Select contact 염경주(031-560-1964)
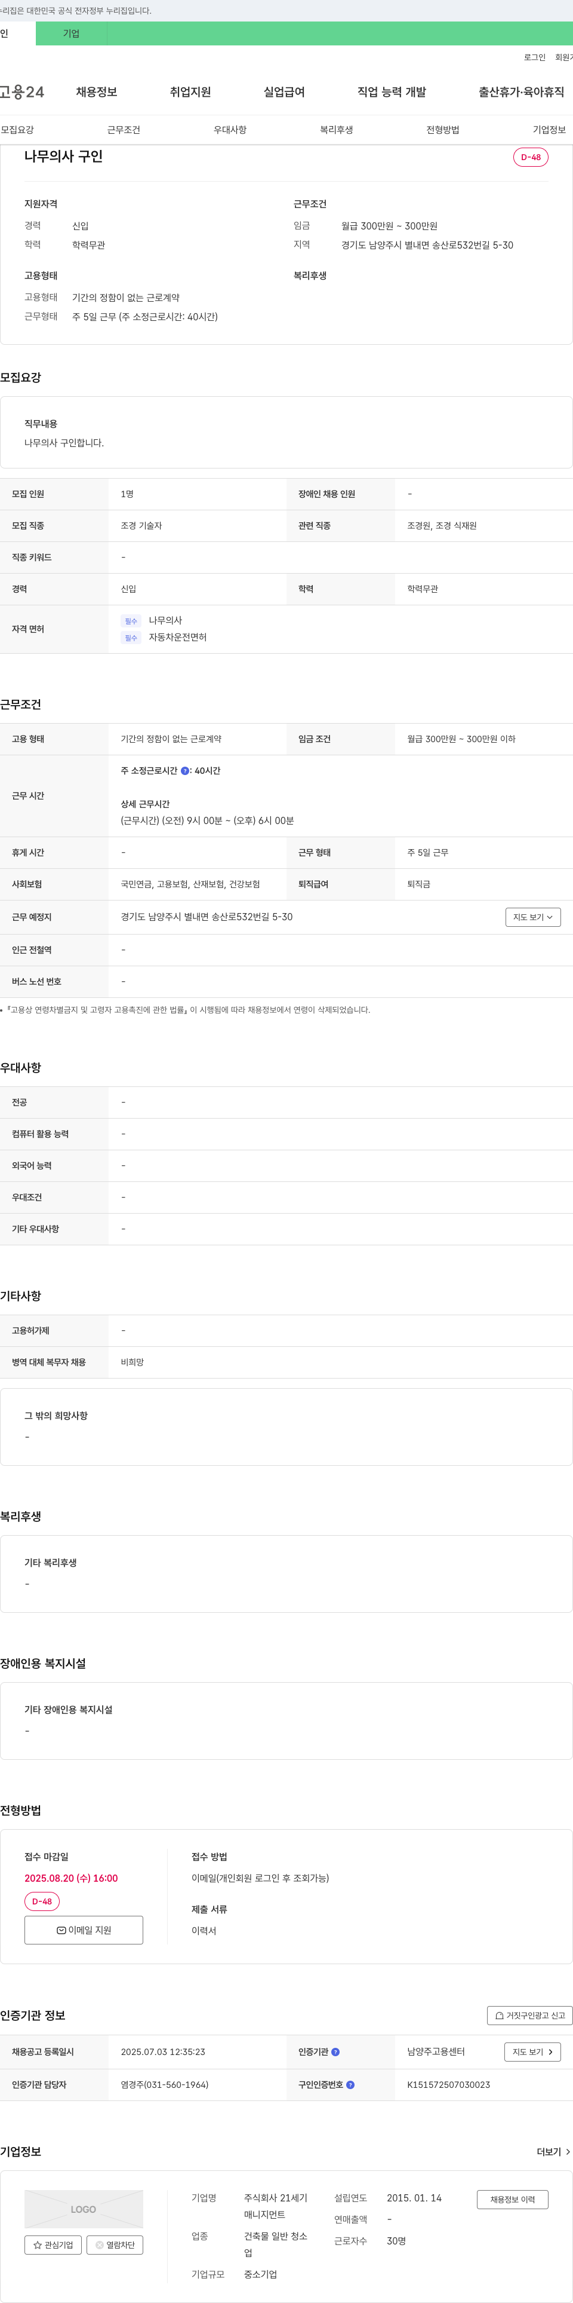Image resolution: width=573 pixels, height=2303 pixels. coord(164,2085)
